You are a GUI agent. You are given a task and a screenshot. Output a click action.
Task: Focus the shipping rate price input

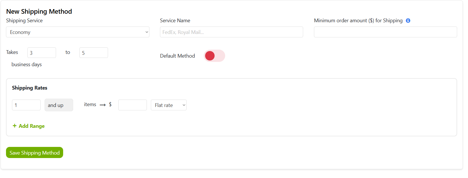(x=133, y=105)
